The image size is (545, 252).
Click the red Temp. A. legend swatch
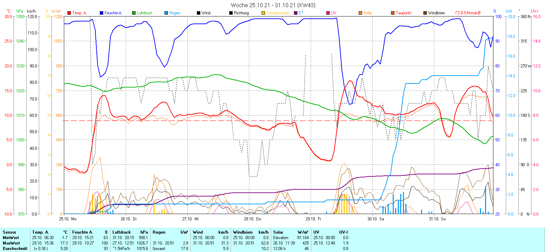69,13
